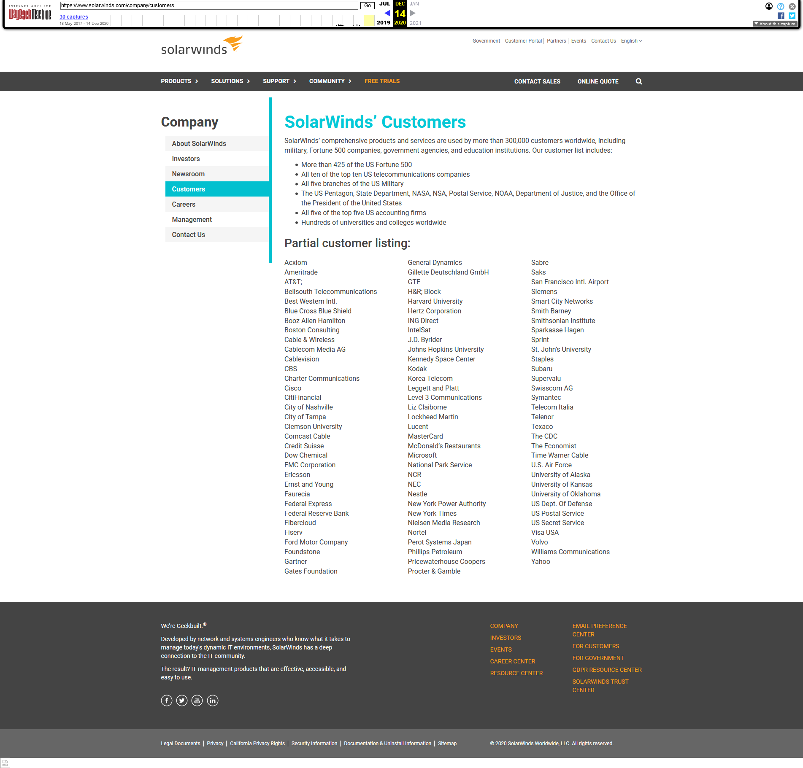This screenshot has height=768, width=803.
Task: Click the SolarWinds logo
Action: click(x=202, y=46)
